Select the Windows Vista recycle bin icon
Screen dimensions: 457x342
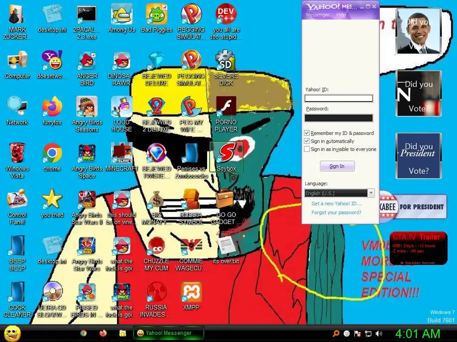point(17,161)
